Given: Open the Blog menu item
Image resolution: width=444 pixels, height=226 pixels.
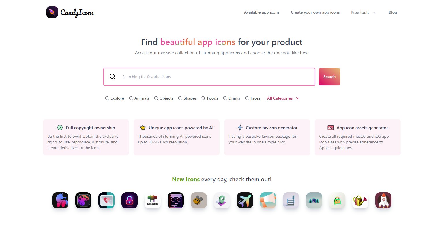Looking at the screenshot, I should [x=393, y=12].
